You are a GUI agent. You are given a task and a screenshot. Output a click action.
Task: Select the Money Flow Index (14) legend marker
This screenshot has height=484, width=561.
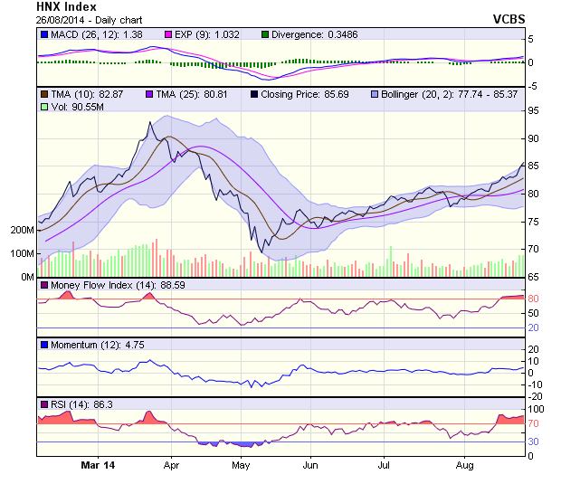coord(44,285)
